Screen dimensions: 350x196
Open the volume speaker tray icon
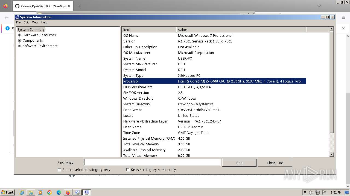pyautogui.click(x=311, y=192)
